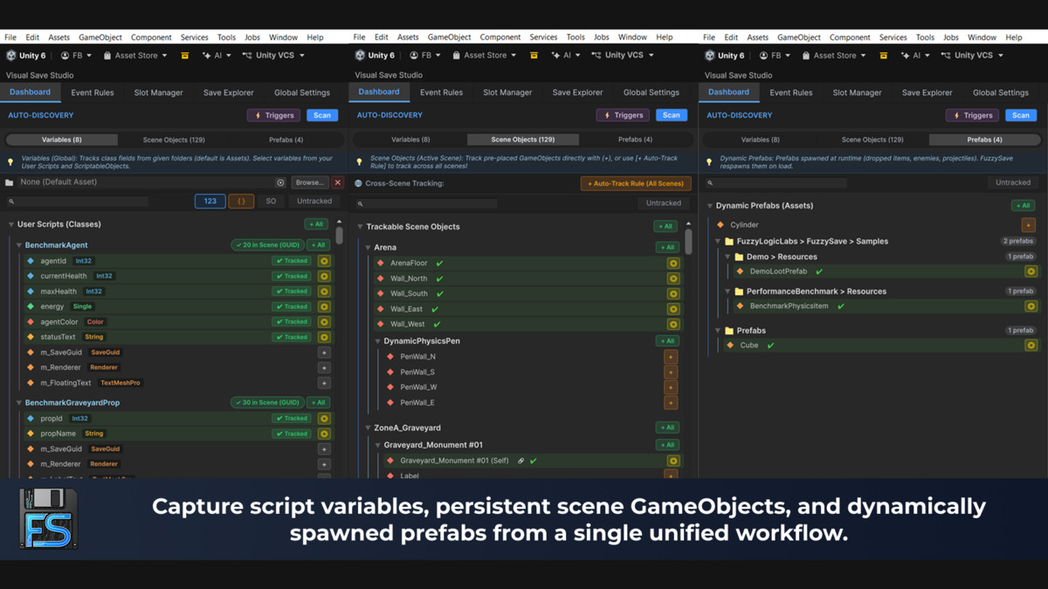Viewport: 1048px width, 589px height.
Task: Clear the asset folder with red X
Action: coord(337,182)
